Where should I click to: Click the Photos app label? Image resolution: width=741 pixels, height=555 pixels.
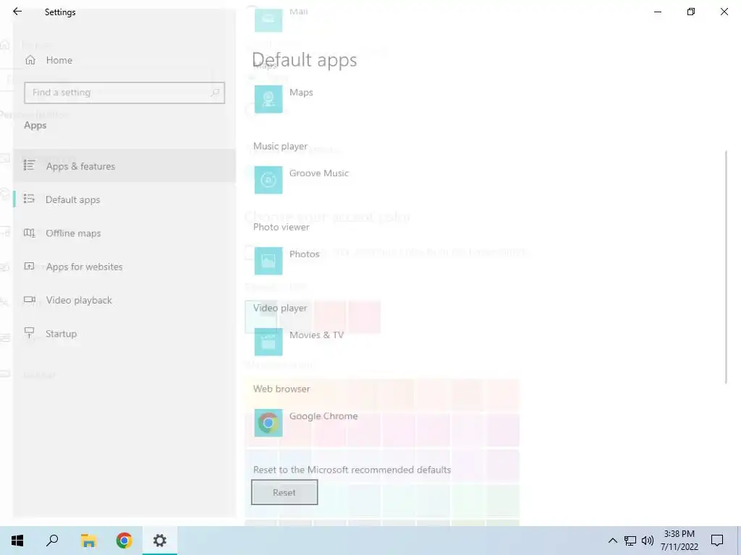coord(305,254)
